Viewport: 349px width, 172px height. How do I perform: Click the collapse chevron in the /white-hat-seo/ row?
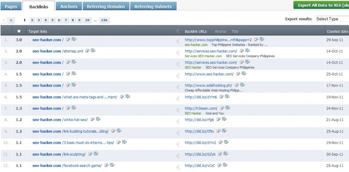(178, 121)
